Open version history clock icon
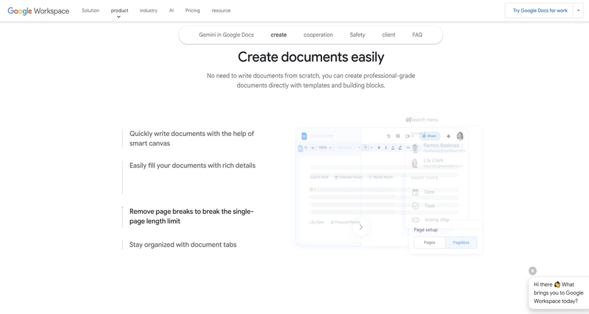Viewport: 589px width, 314px height. coord(389,136)
